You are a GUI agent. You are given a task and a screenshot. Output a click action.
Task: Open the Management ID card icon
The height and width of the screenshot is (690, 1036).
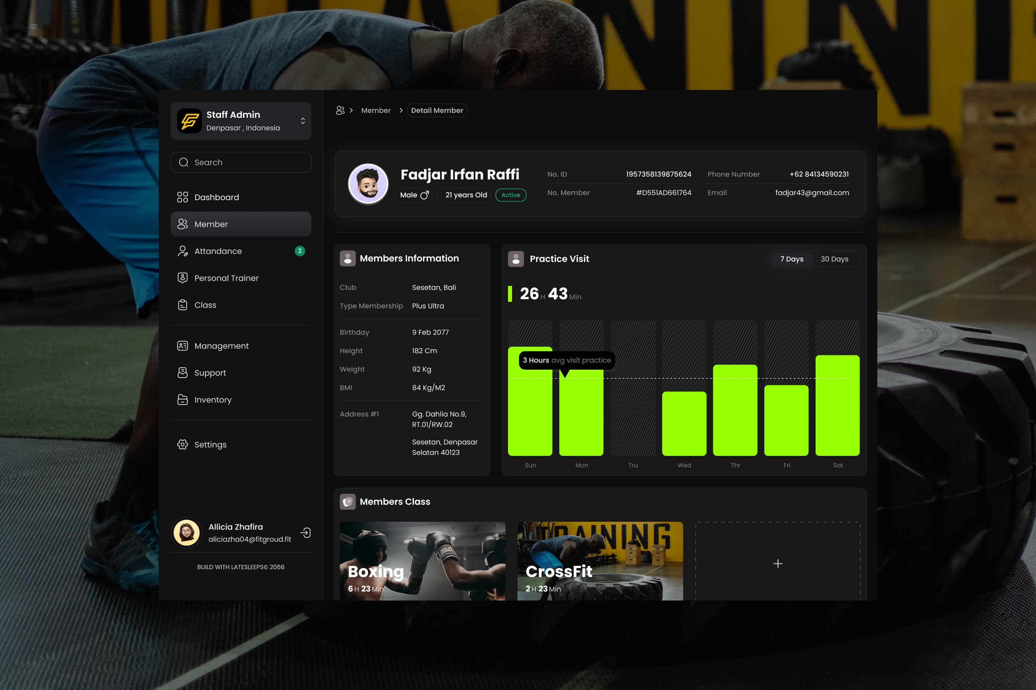[182, 346]
